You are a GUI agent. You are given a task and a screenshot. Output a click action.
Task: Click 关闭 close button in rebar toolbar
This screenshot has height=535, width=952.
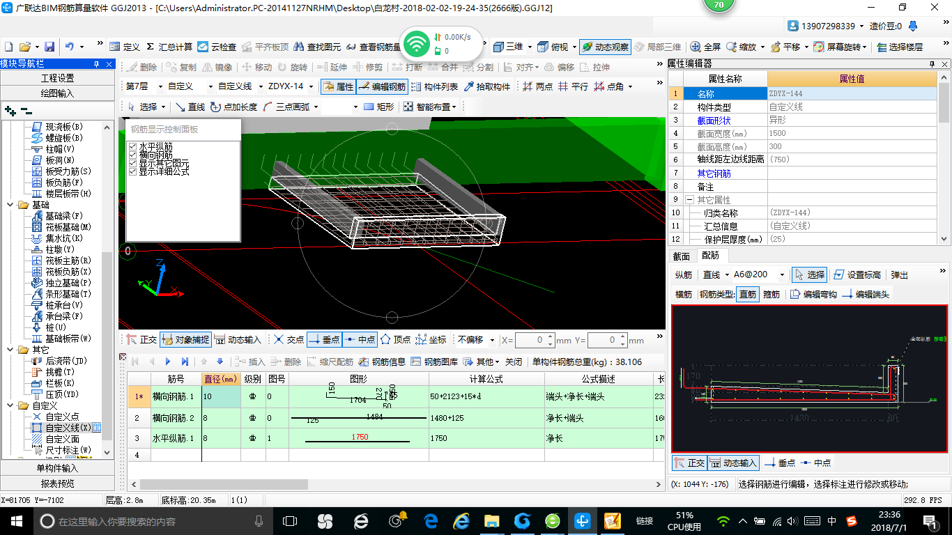point(514,362)
